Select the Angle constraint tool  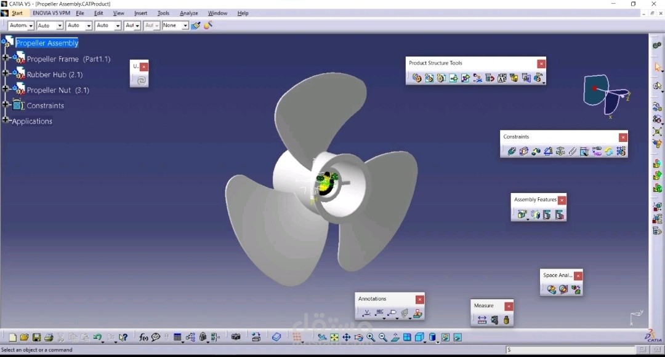coord(548,151)
